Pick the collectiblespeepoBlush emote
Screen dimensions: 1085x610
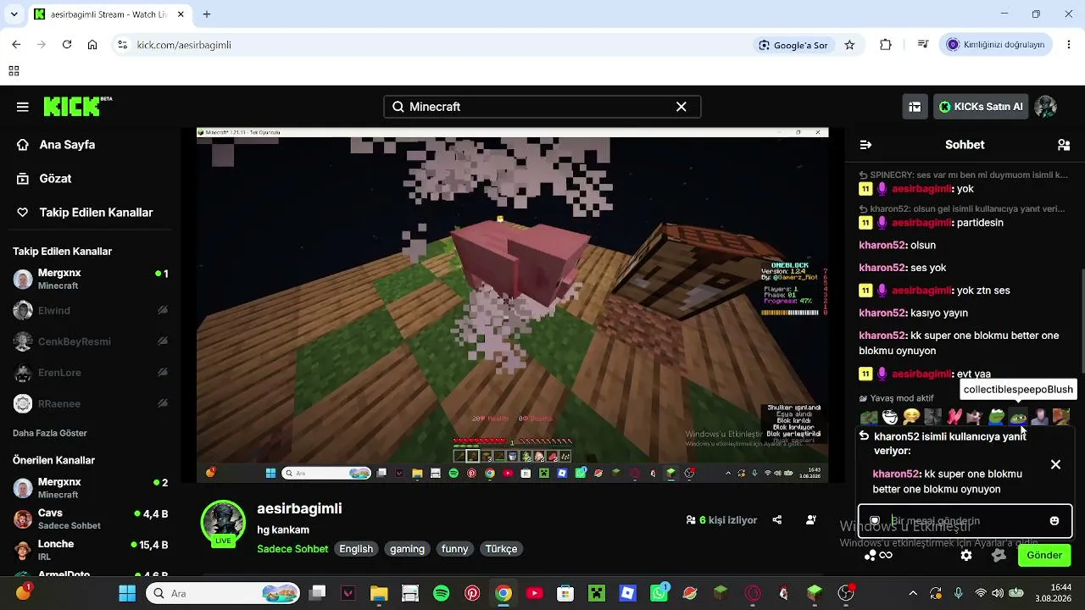1018,417
